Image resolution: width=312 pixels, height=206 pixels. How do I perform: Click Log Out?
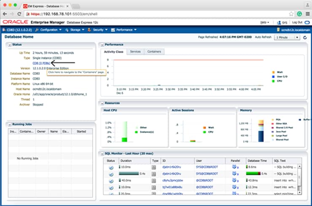coord(297,22)
